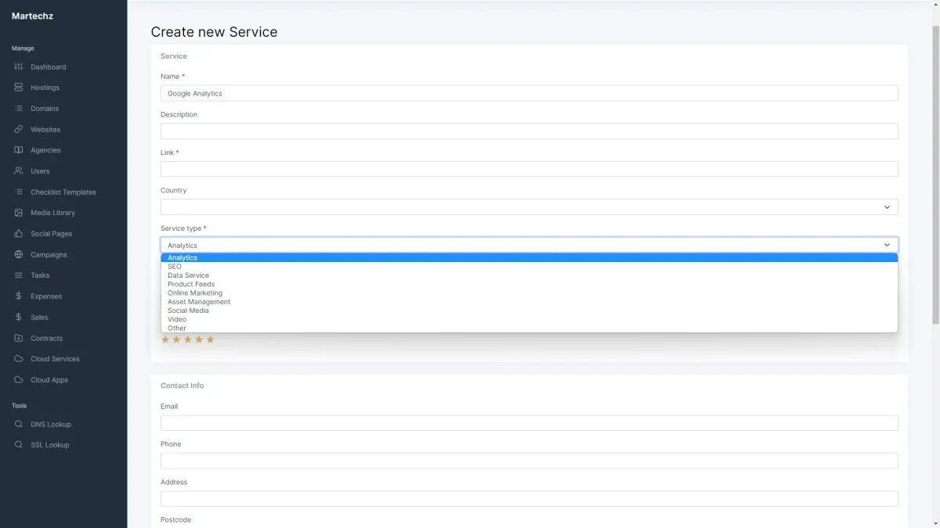The width and height of the screenshot is (940, 528).
Task: Go to Contracts in the sidebar
Action: (x=46, y=339)
